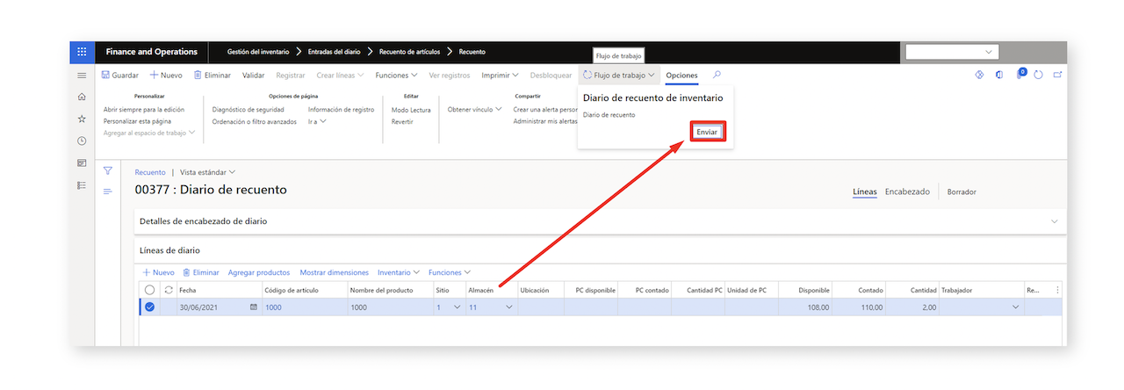
Task: Select the Opciones tab
Action: click(x=682, y=76)
